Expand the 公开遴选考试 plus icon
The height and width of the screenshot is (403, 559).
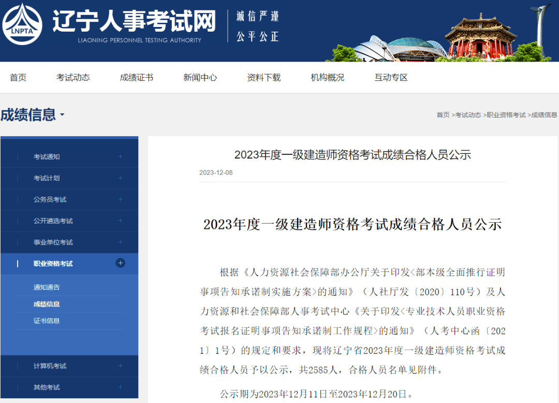click(121, 220)
